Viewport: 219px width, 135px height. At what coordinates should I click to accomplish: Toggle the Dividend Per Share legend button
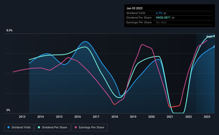[x=53, y=128]
